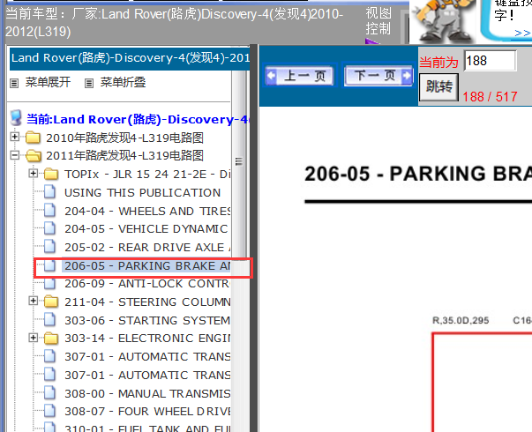The image size is (532, 432).
Task: Open 308-00 - MANUAL TRANSMISSION entry
Action: (x=147, y=393)
